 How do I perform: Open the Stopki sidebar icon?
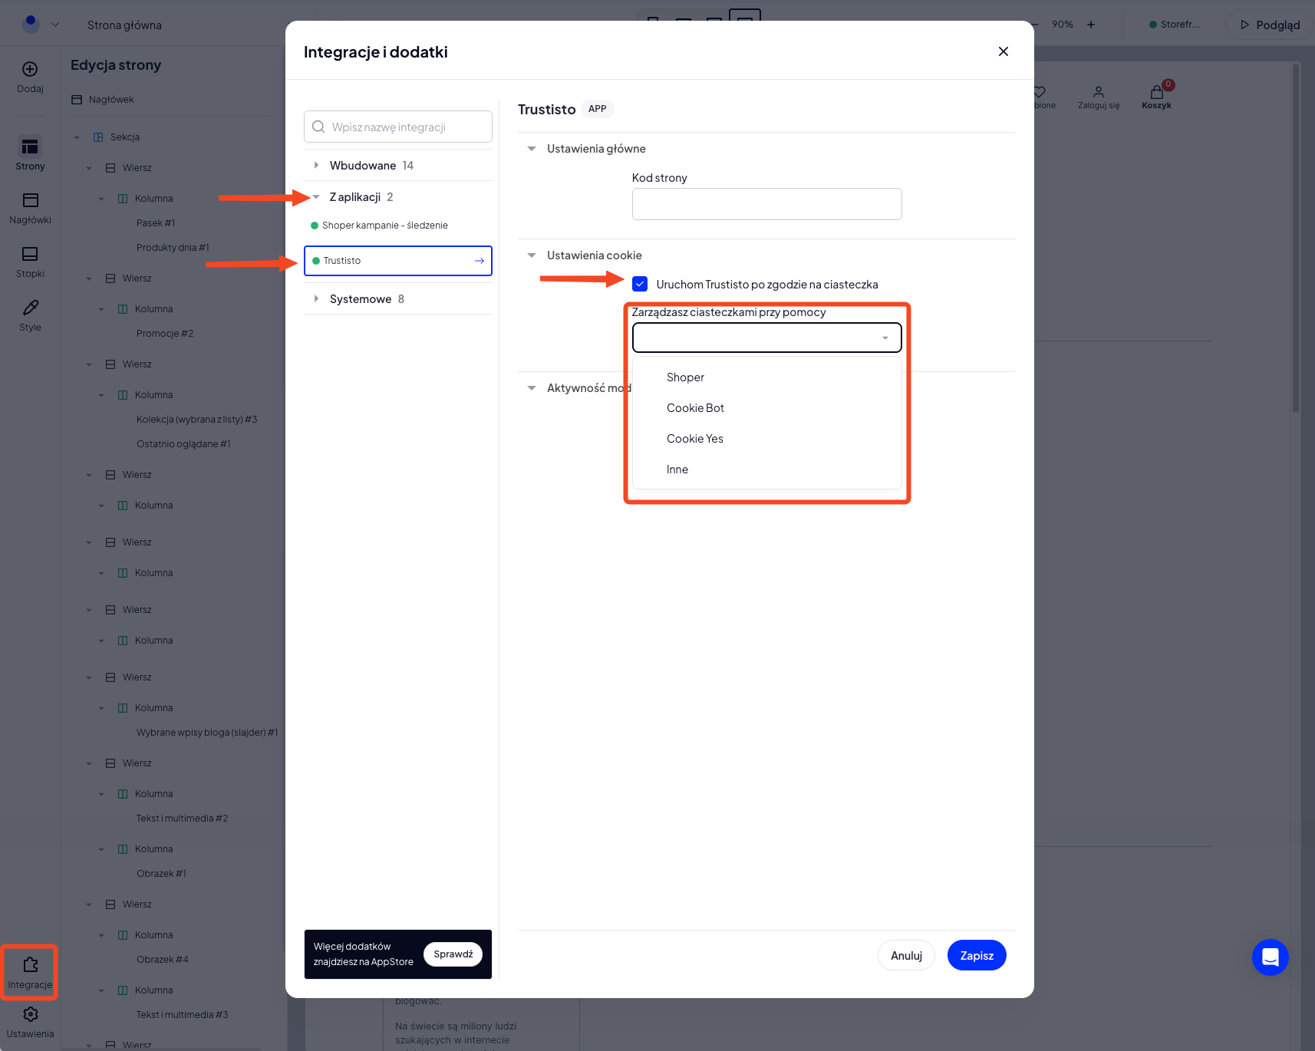[30, 254]
